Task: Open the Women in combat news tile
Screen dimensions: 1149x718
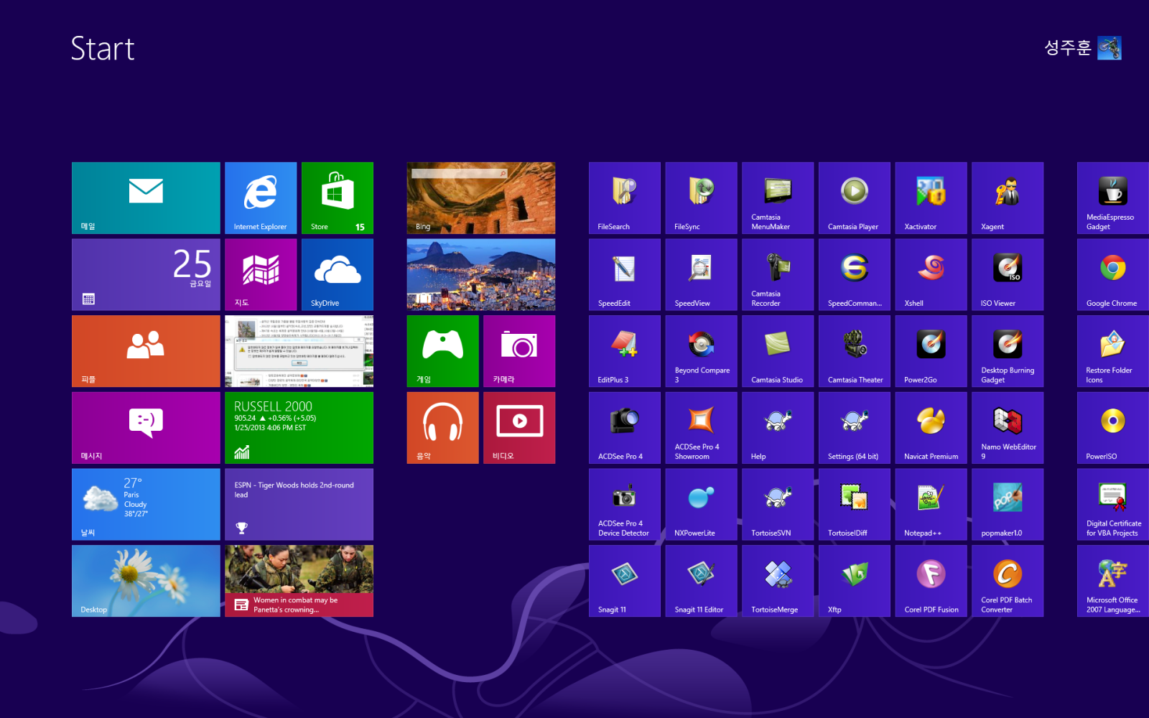Action: pyautogui.click(x=299, y=581)
